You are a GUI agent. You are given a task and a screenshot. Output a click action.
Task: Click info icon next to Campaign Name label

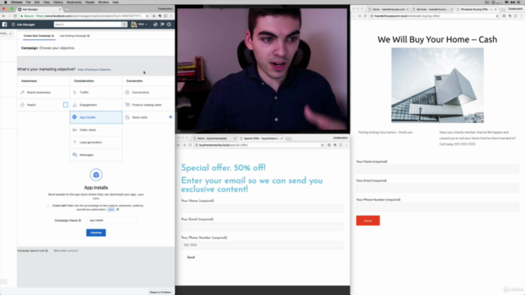[80, 220]
